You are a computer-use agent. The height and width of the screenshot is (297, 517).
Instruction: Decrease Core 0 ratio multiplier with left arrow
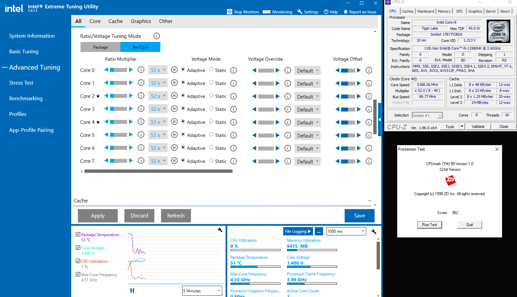tap(106, 70)
